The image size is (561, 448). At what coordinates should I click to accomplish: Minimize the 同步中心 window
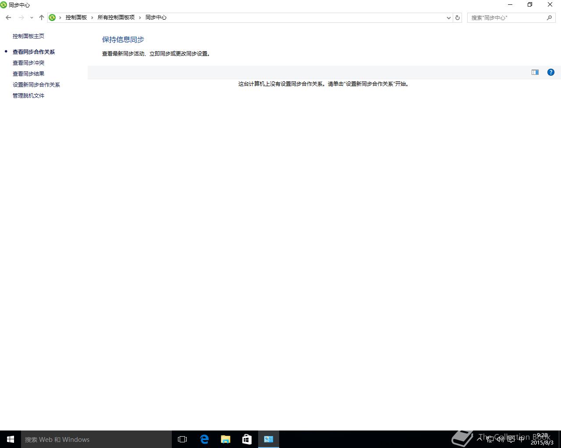click(x=510, y=5)
